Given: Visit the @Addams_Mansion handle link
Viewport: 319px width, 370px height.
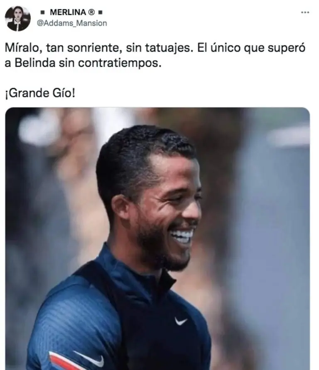Looking at the screenshot, I should coord(72,23).
